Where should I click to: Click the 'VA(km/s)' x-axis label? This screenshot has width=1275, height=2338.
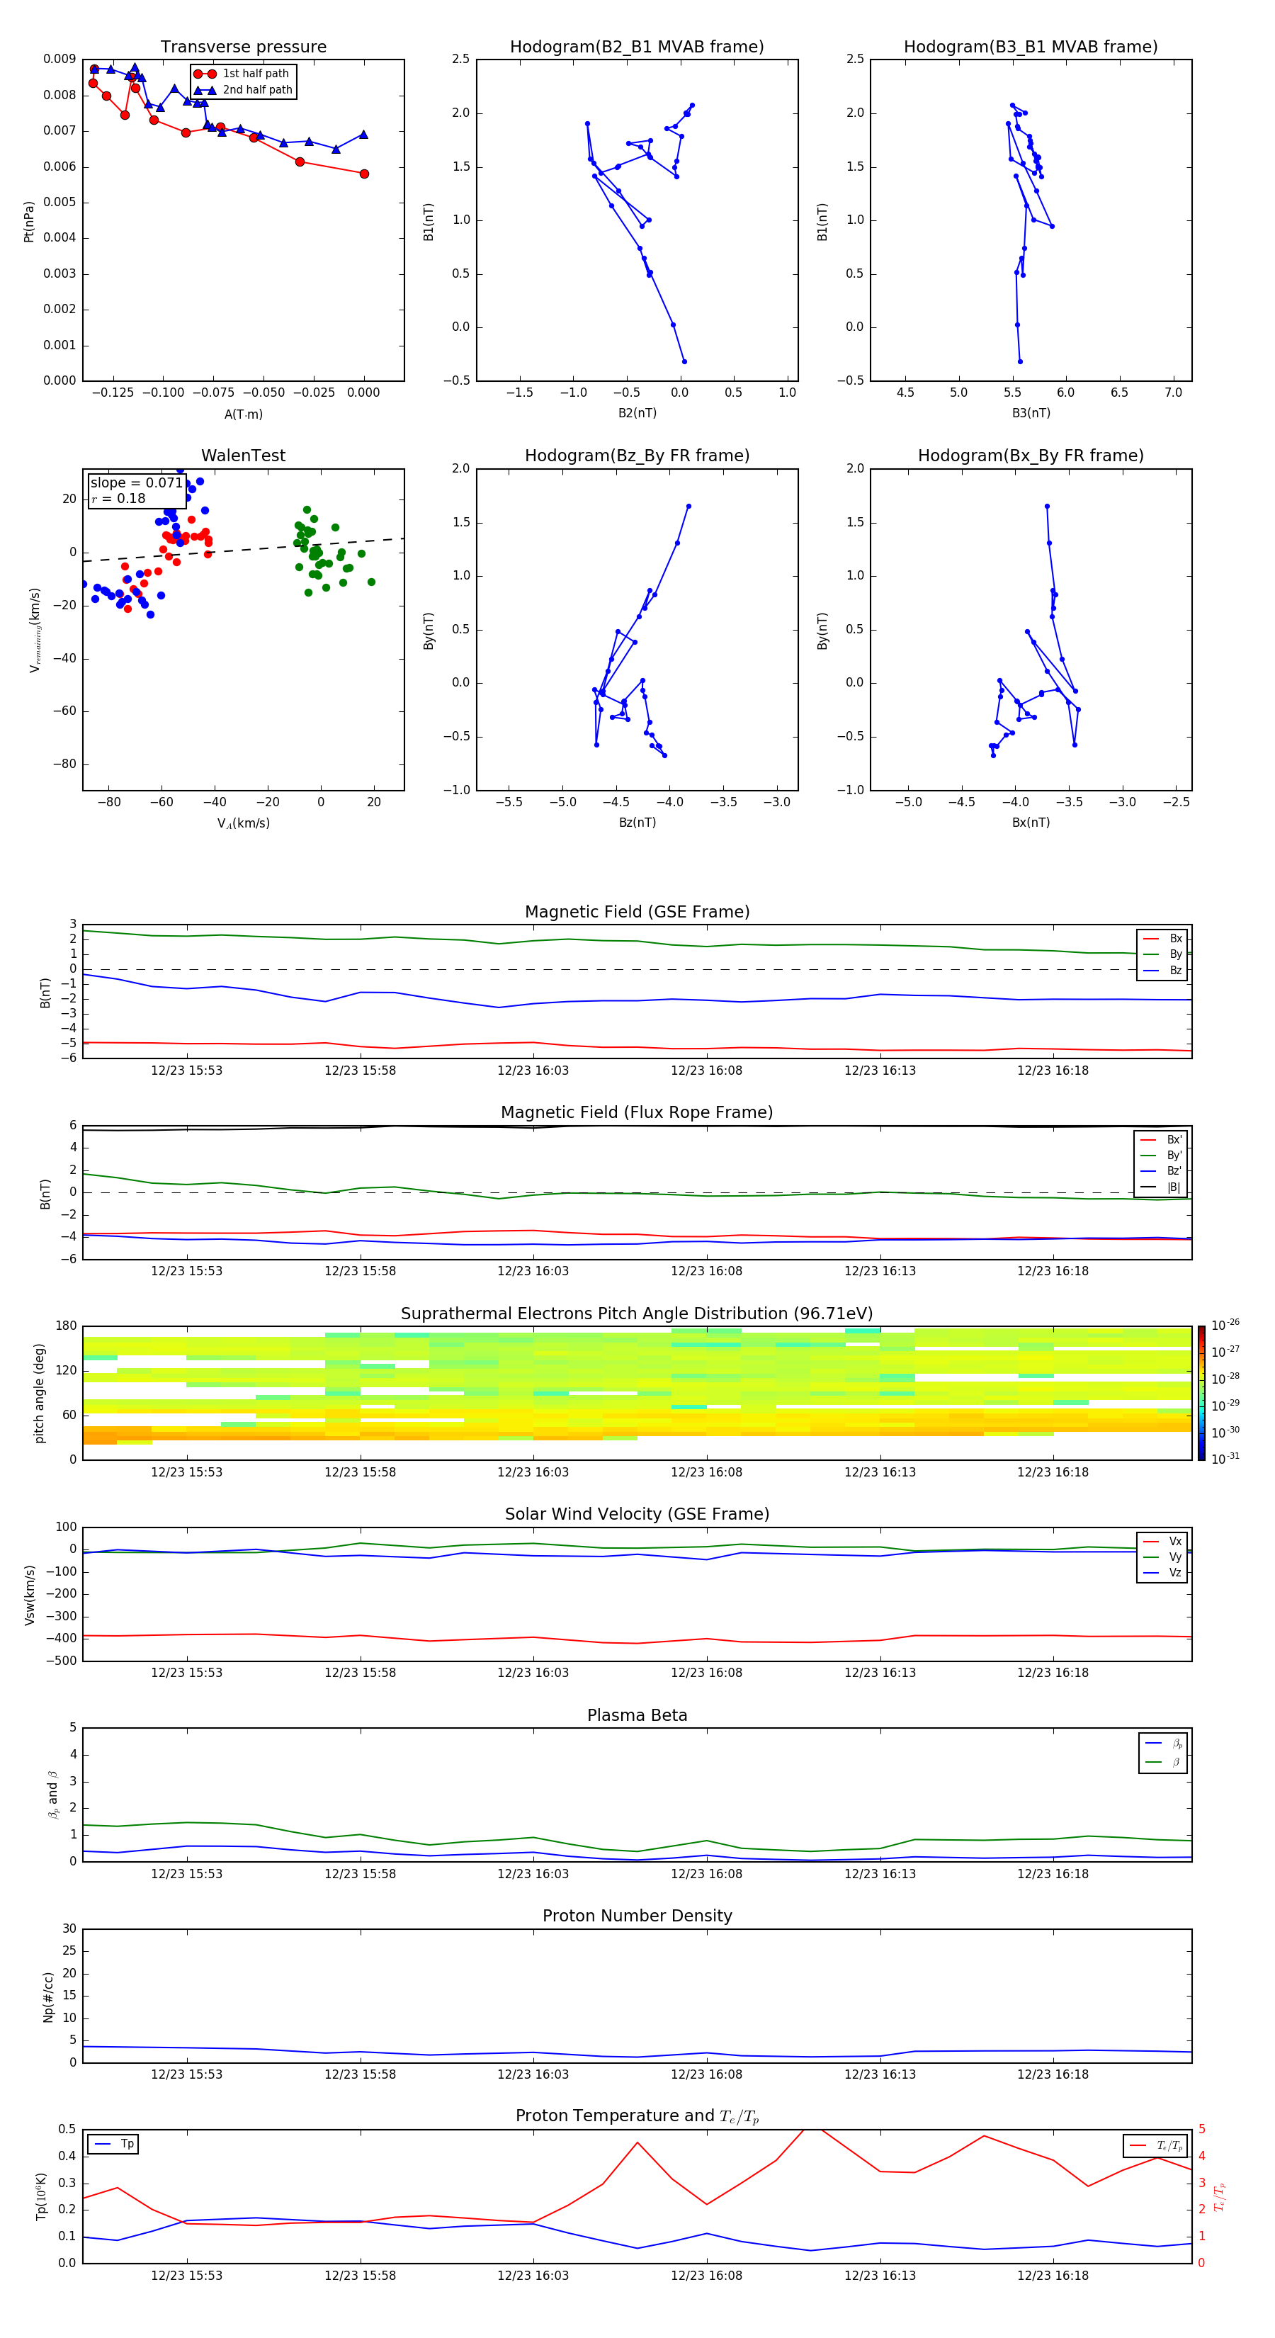point(243,823)
